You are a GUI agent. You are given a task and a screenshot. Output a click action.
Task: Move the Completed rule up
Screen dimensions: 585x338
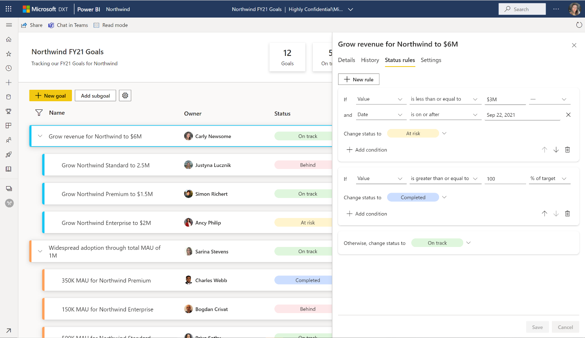(x=545, y=213)
